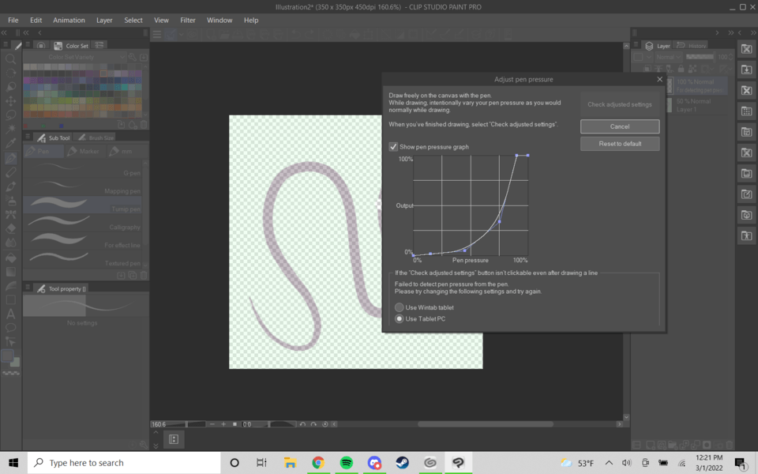758x474 pixels.
Task: Open the Filter menu
Action: (x=188, y=20)
